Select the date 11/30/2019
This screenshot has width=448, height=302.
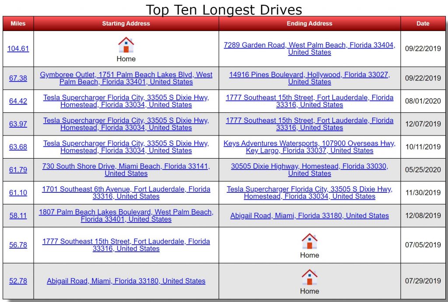pyautogui.click(x=423, y=193)
